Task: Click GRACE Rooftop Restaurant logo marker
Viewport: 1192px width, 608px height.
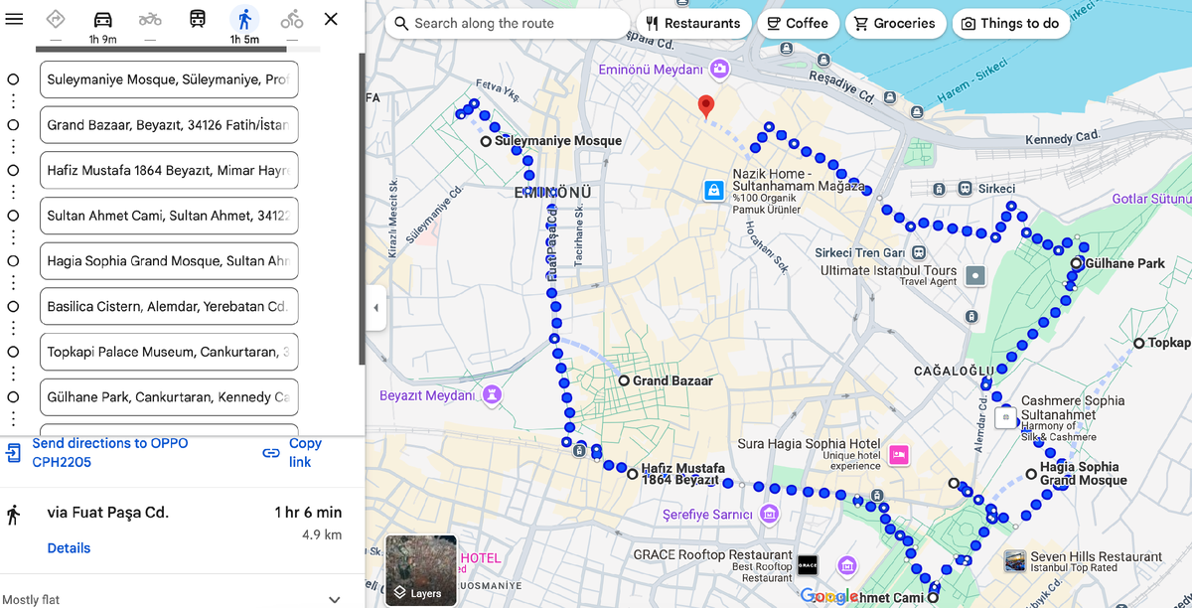Action: pyautogui.click(x=807, y=565)
